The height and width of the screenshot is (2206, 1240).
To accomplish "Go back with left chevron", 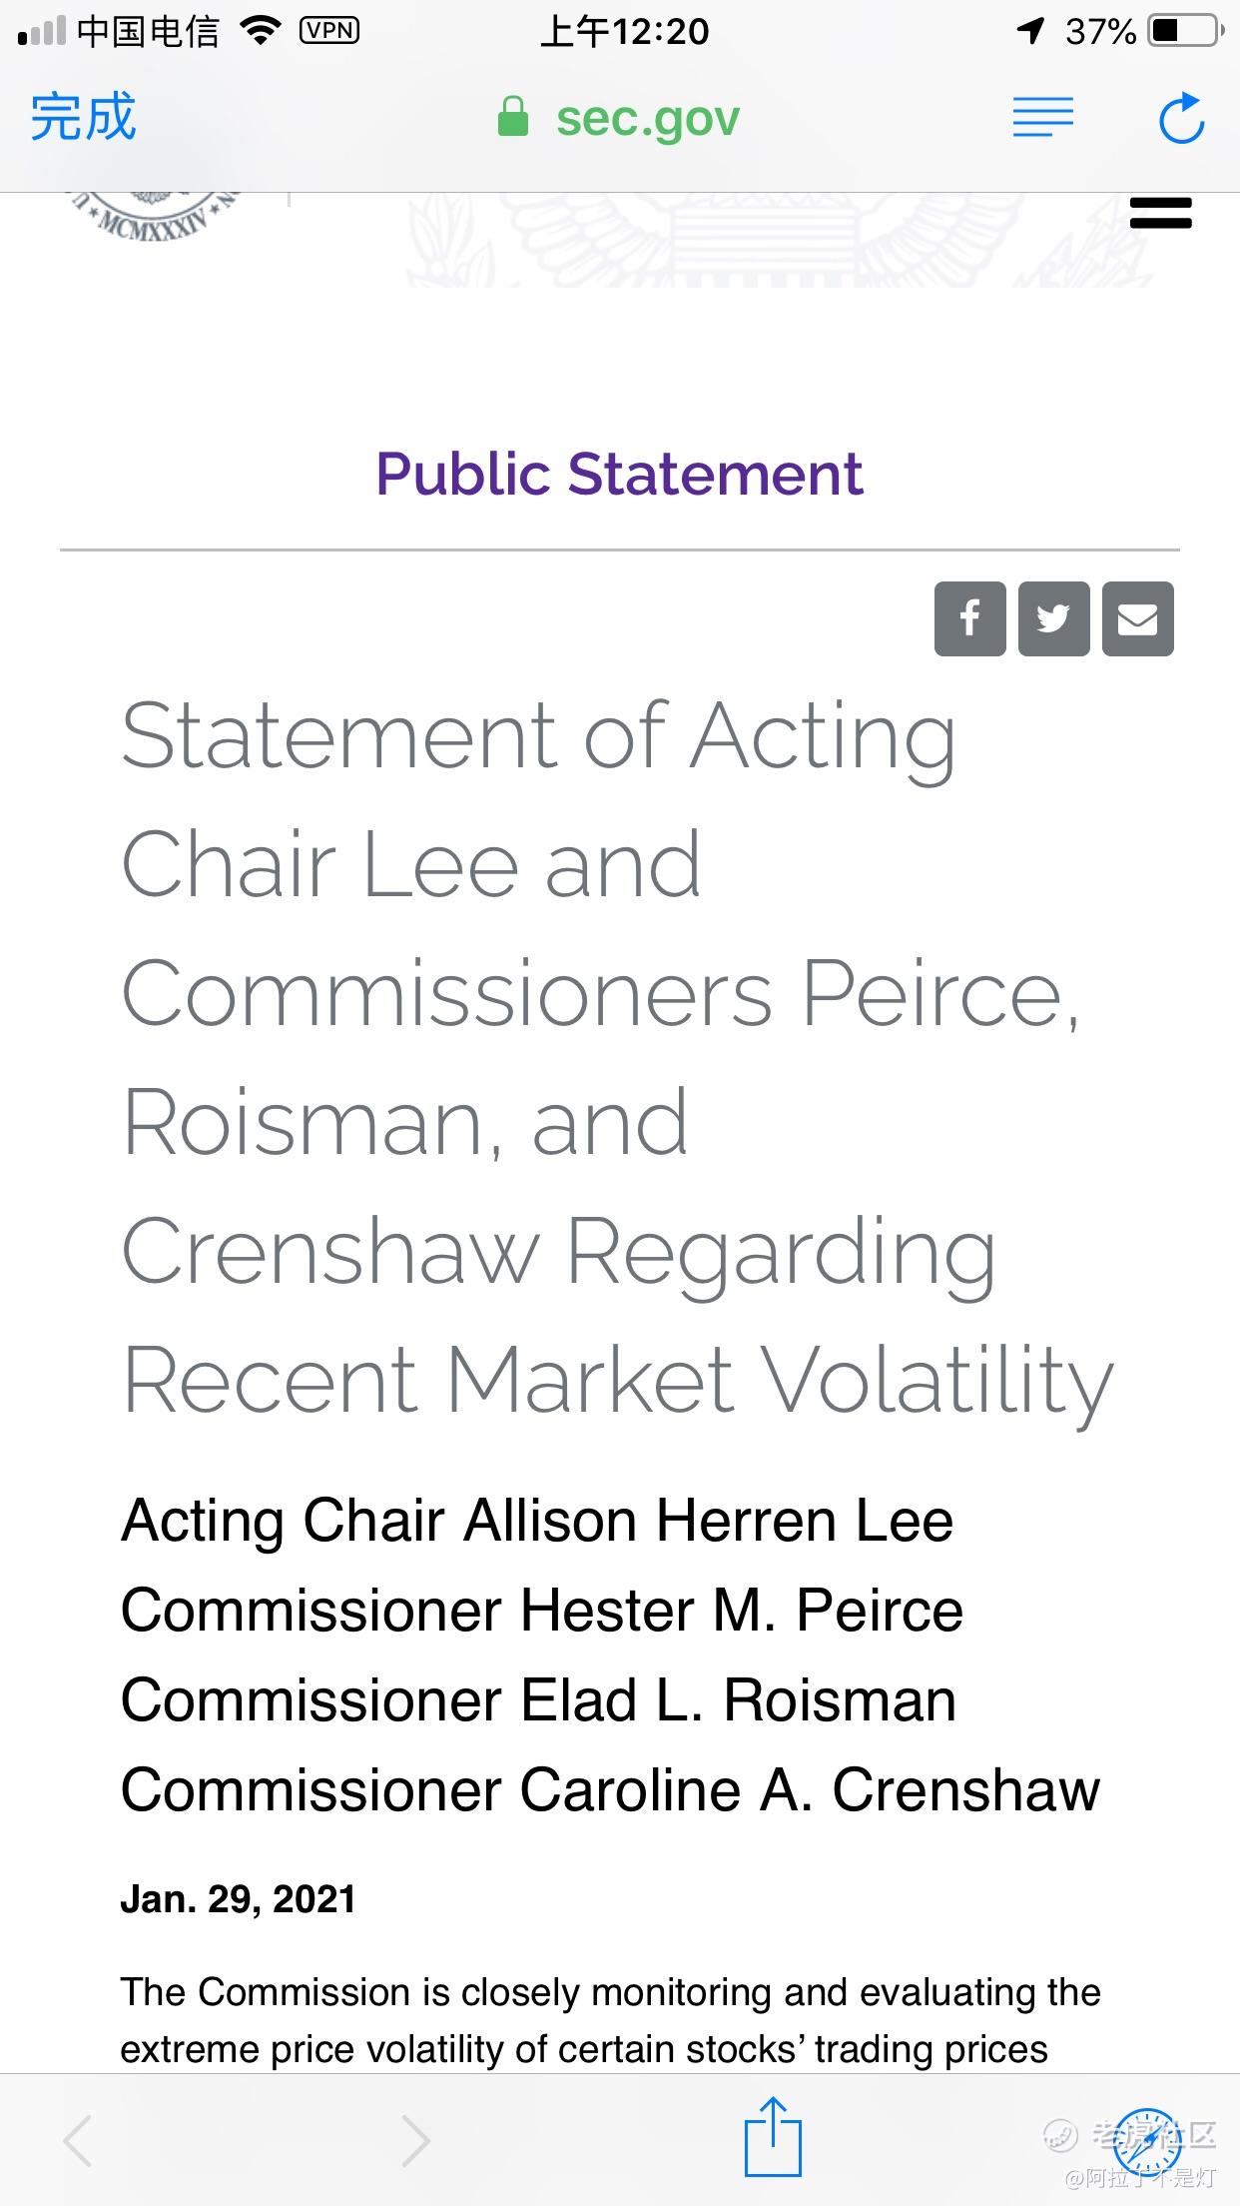I will [78, 2140].
